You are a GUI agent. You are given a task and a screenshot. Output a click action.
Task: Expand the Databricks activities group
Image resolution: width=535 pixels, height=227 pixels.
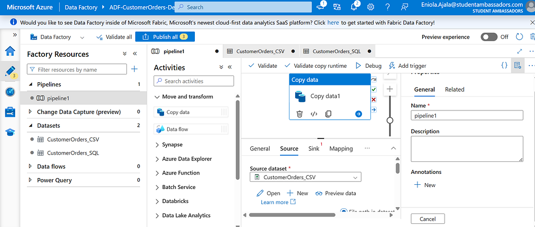click(x=157, y=201)
